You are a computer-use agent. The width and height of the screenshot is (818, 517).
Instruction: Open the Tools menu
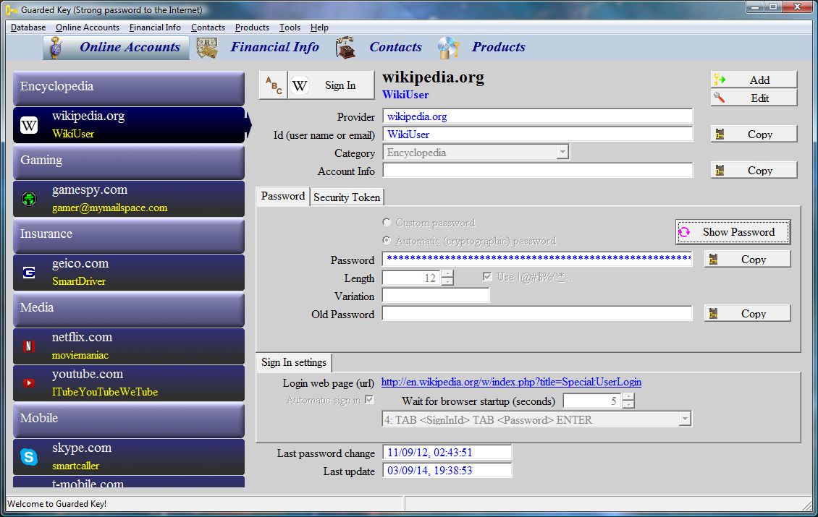click(290, 27)
